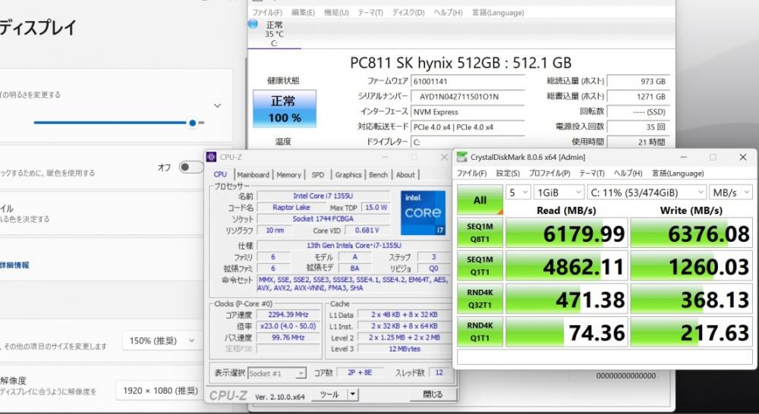Click the 6179.99 sequential read result
Screen dimensions: 759x414
point(567,233)
